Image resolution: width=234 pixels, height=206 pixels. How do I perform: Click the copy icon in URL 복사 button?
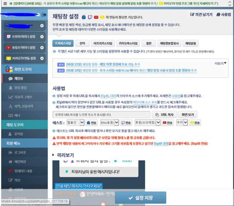(x=157, y=115)
